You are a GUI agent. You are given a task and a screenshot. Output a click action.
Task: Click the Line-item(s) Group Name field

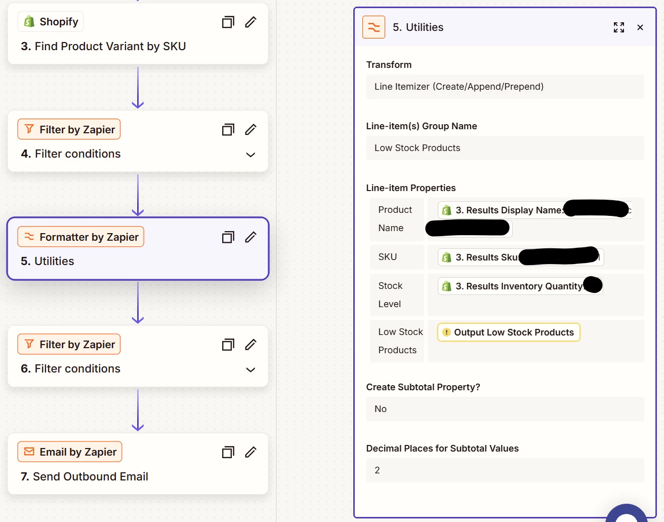coord(505,148)
